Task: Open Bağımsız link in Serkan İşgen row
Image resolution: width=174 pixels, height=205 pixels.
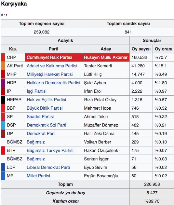Action: [36, 159]
